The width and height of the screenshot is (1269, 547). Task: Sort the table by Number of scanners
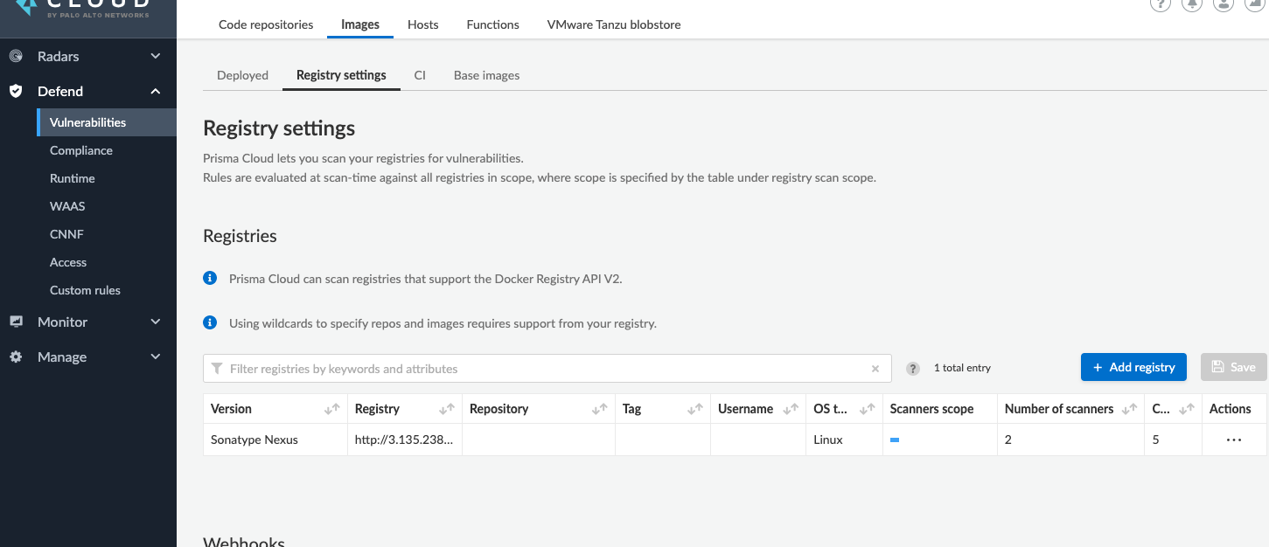[x=1128, y=409]
